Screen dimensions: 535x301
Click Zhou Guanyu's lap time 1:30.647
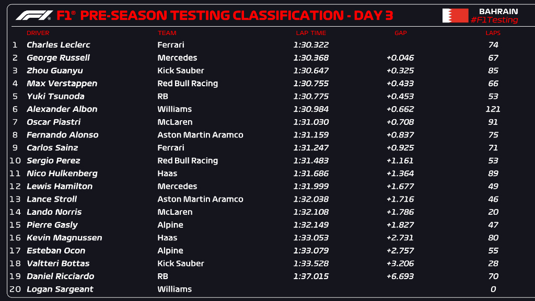310,71
